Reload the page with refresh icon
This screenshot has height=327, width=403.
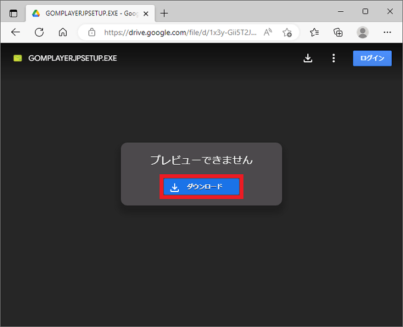(39, 32)
